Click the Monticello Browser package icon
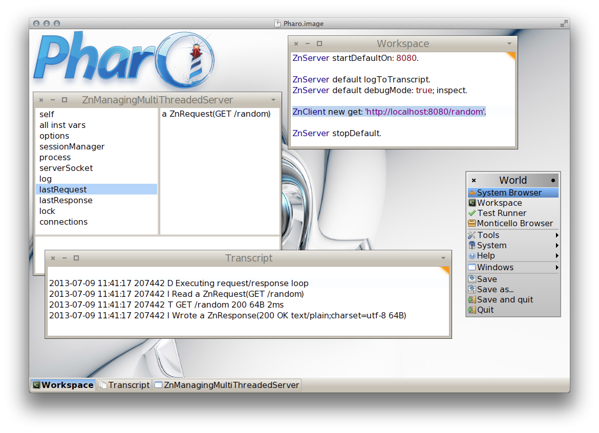The width and height of the screenshot is (599, 433). point(472,223)
